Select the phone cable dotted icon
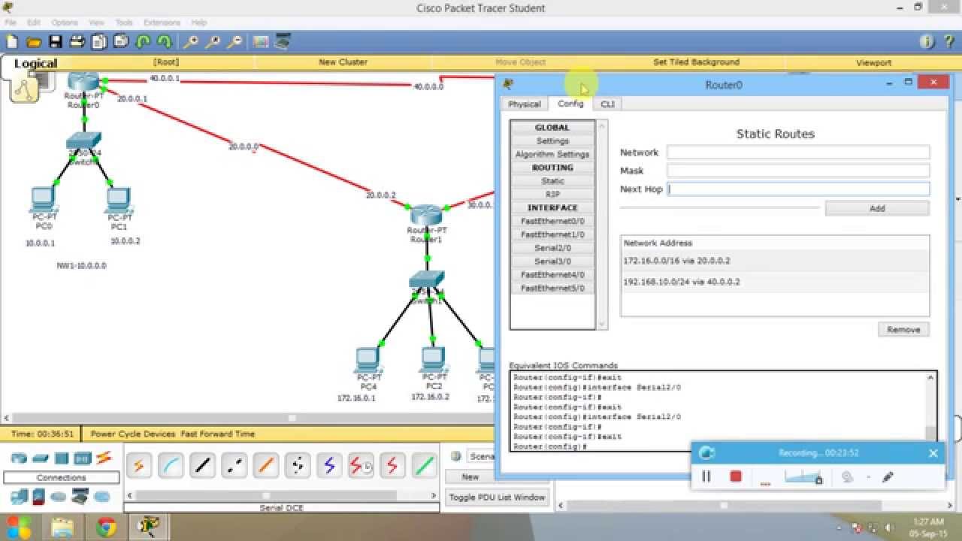The width and height of the screenshot is (962, 541). 298,466
